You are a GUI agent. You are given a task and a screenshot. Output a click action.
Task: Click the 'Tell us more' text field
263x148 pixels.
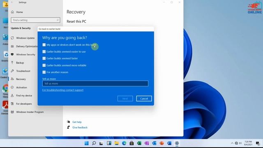pyautogui.click(x=95, y=83)
